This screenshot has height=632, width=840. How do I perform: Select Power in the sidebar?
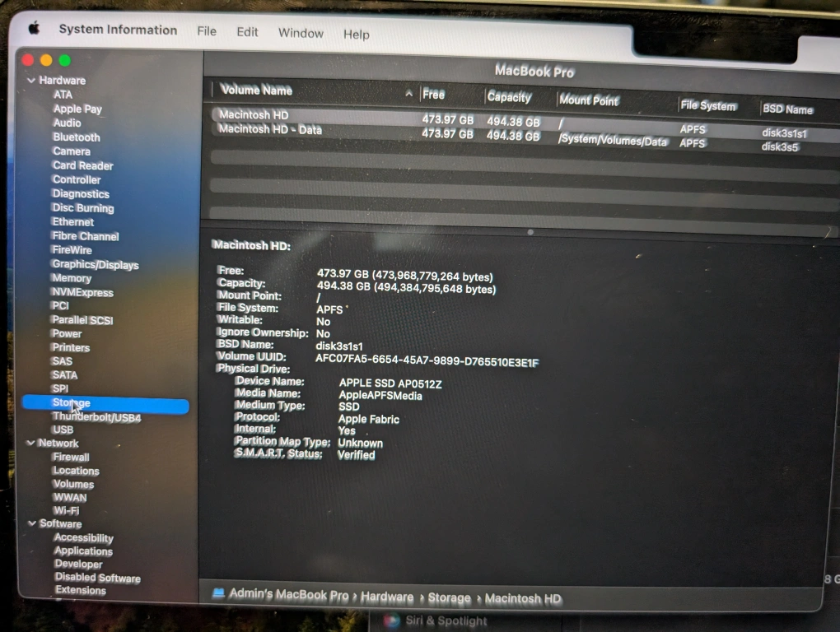pyautogui.click(x=67, y=334)
